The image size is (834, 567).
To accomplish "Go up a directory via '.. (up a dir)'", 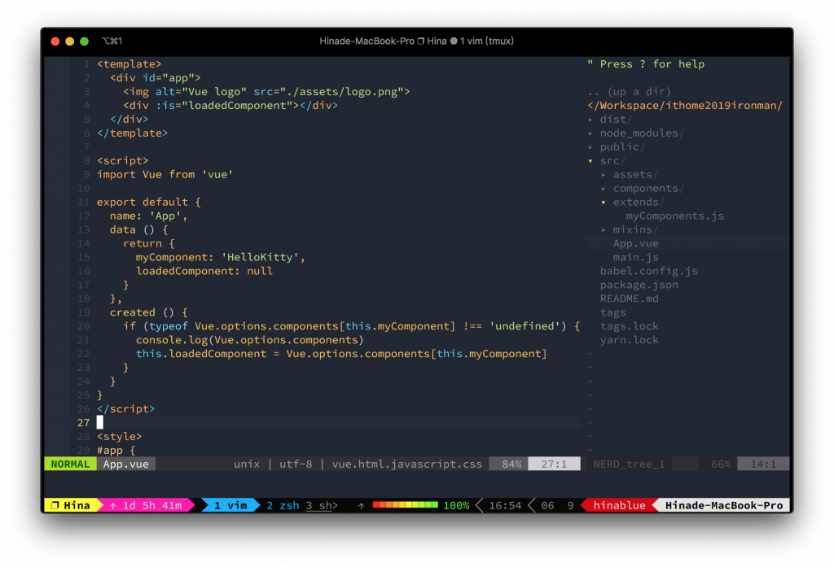I will [x=630, y=92].
